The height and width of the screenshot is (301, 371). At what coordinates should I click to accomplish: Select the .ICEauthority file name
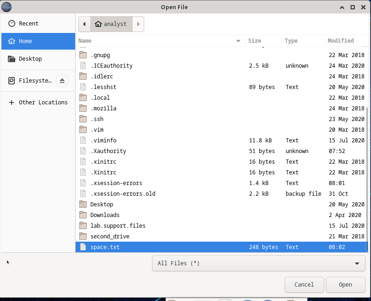coord(112,65)
